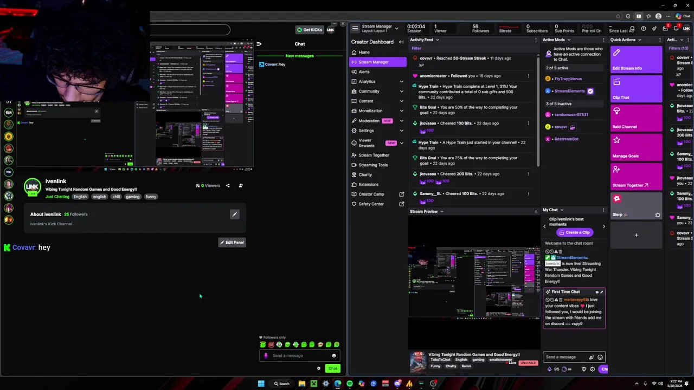Click randomuser97531 in Active Mods
Screen dimensions: 694x390
(x=571, y=115)
